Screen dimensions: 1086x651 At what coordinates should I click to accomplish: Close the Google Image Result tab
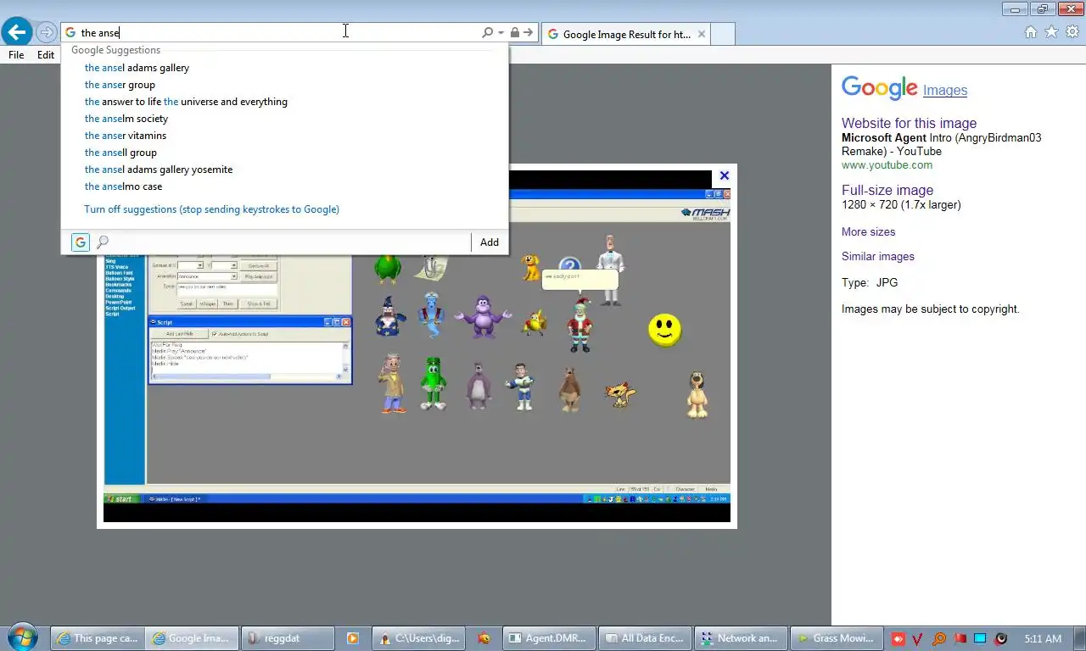point(701,35)
